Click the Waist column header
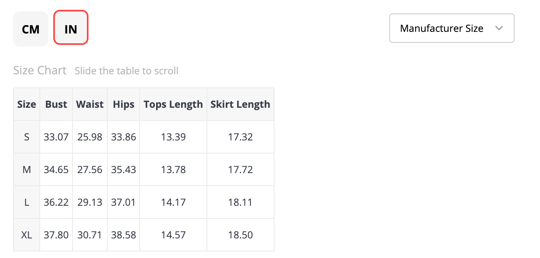Image resolution: width=540 pixels, height=258 pixels. (x=90, y=104)
